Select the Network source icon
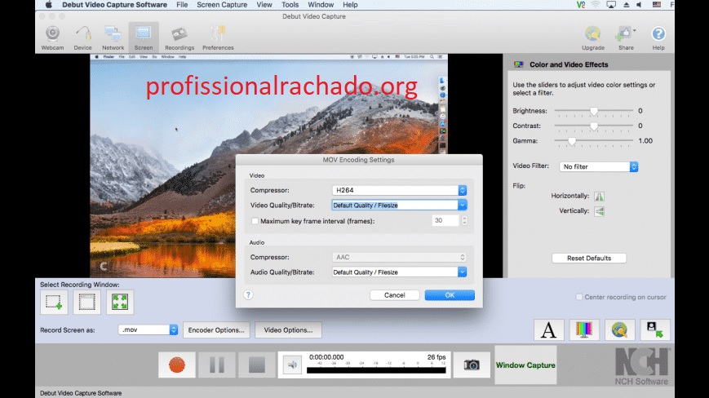709x398 pixels. (113, 38)
